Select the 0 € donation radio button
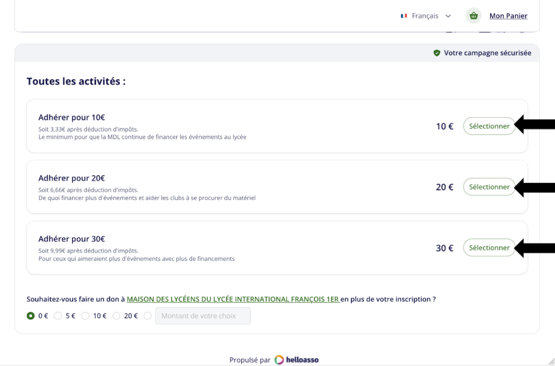Image resolution: width=555 pixels, height=366 pixels. point(30,316)
